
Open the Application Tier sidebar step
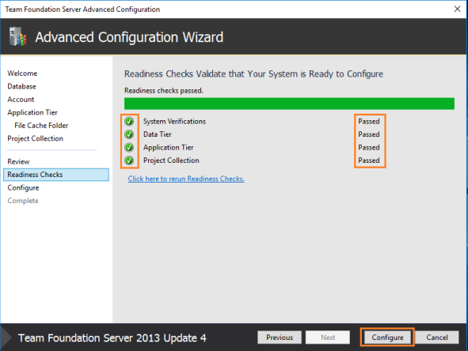[32, 112]
